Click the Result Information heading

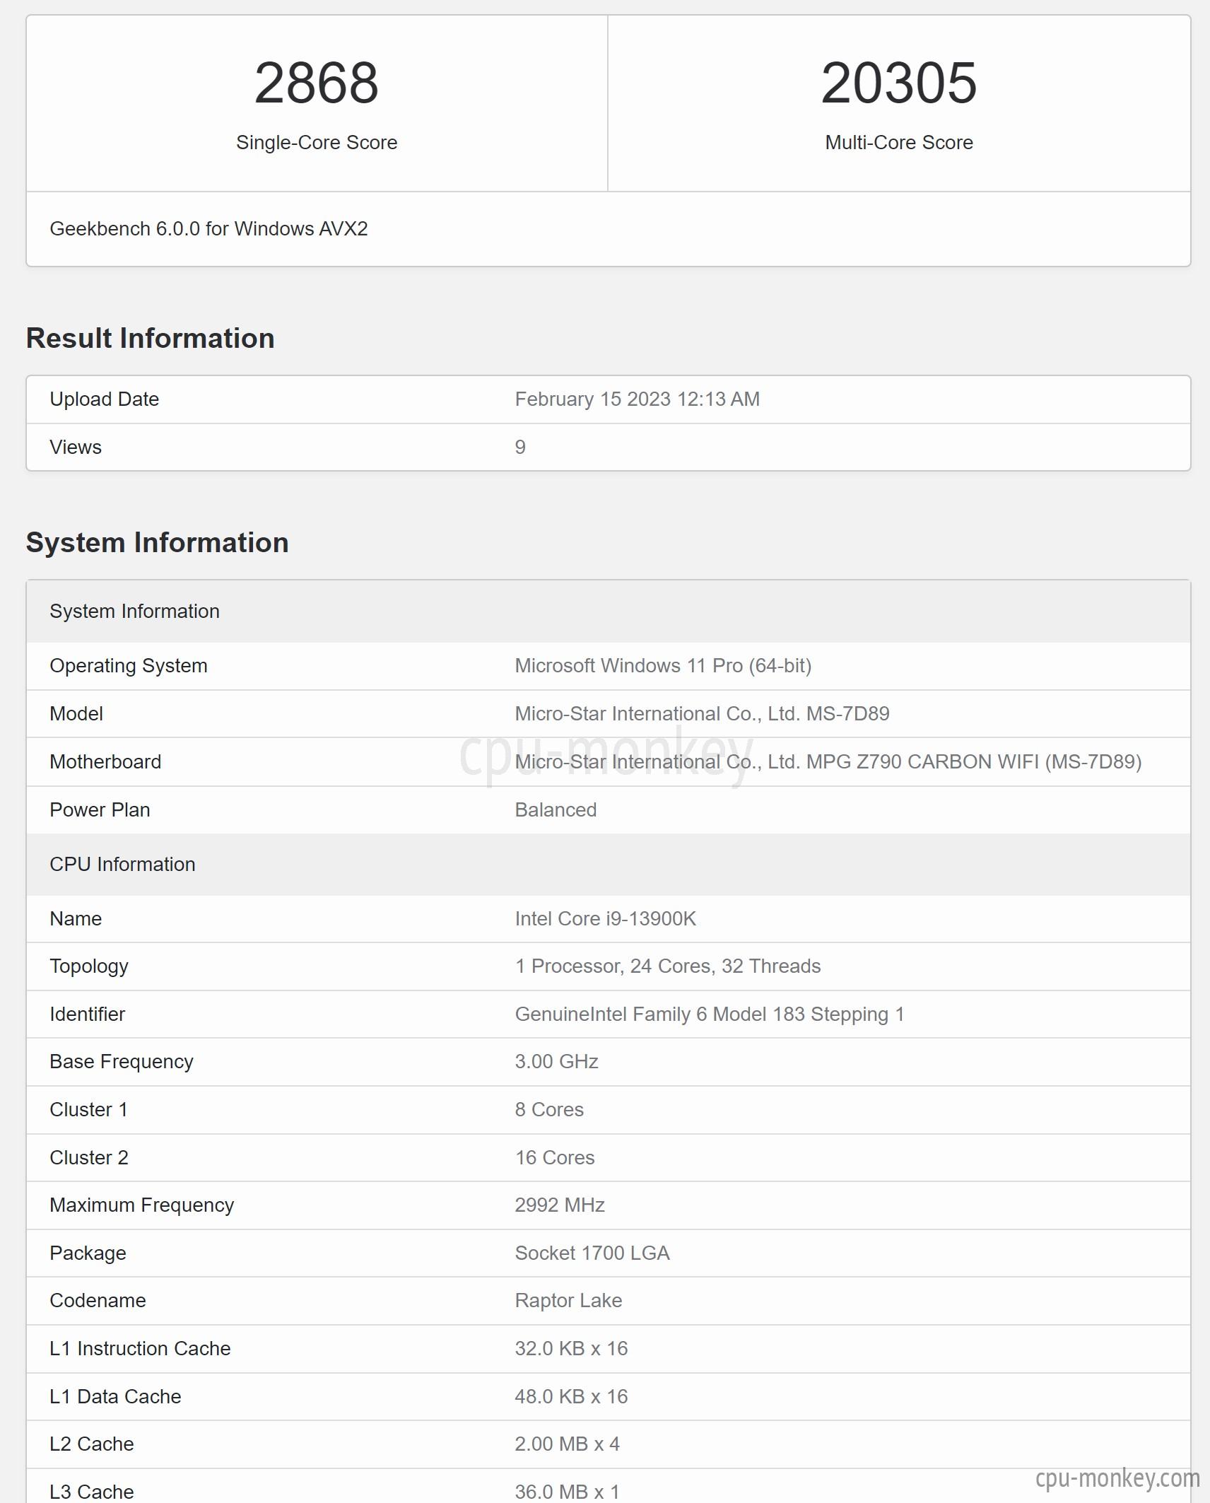pyautogui.click(x=151, y=339)
